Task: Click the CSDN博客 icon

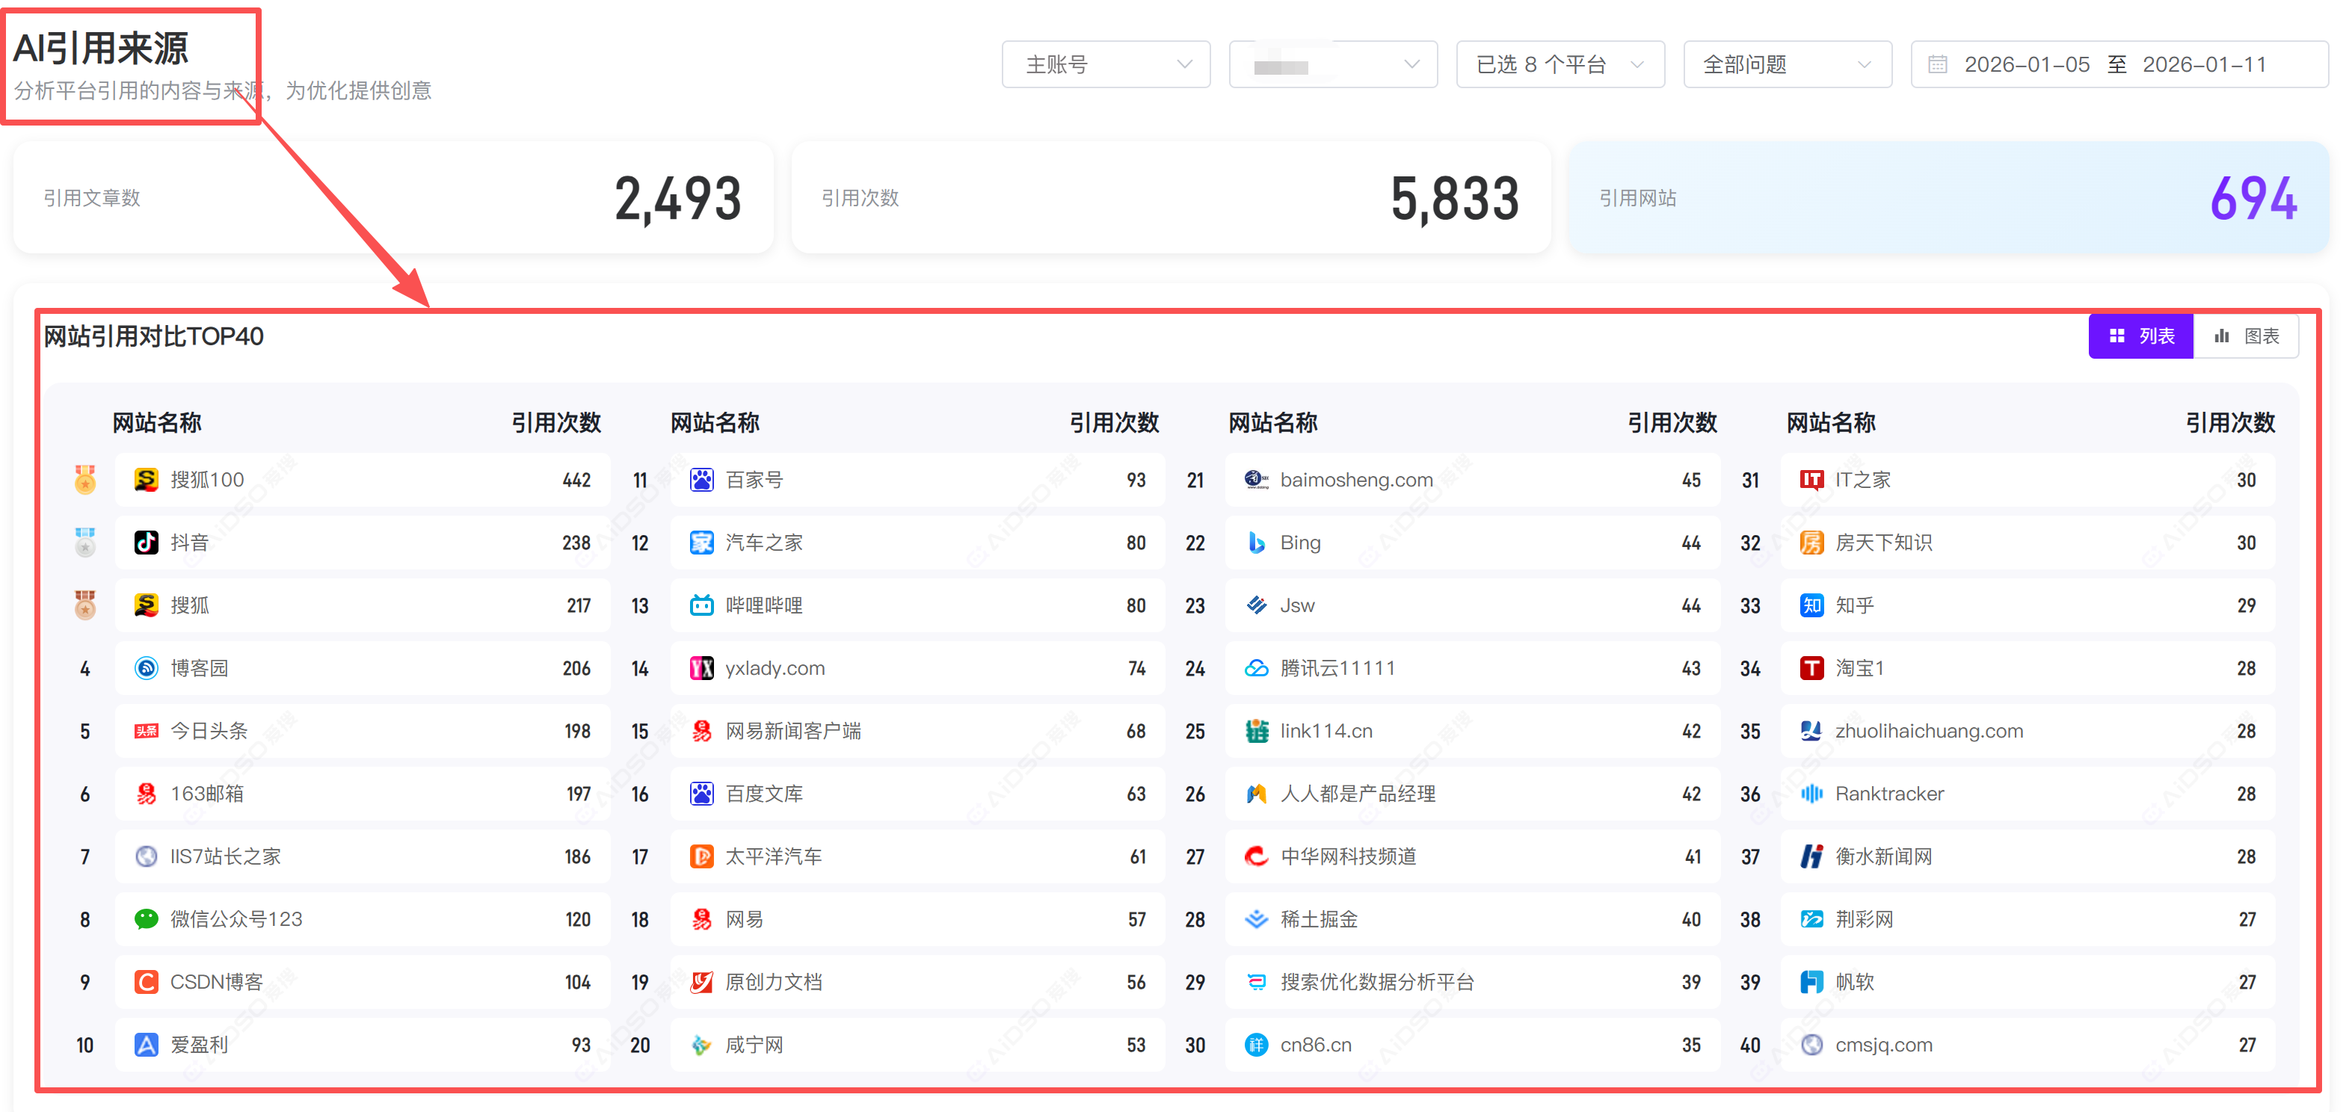Action: pyautogui.click(x=146, y=982)
